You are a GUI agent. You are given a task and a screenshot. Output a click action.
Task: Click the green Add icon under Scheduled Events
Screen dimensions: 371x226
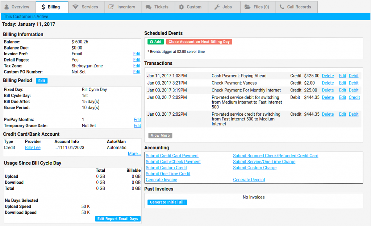[x=151, y=42]
